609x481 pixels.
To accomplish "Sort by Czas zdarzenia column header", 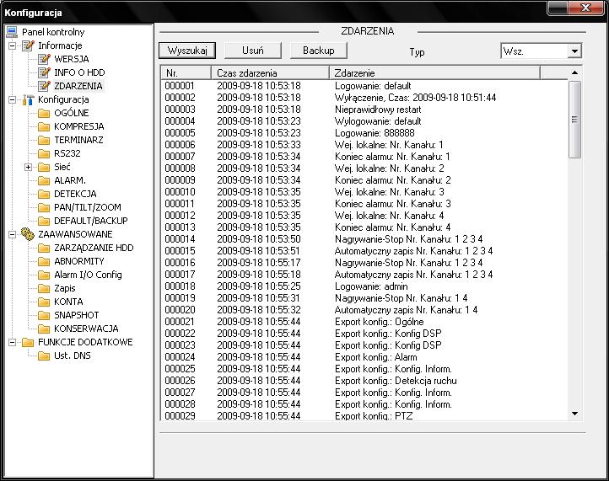I will [x=270, y=73].
